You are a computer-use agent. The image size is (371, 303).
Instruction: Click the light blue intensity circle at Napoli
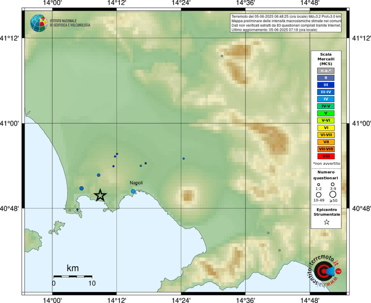click(133, 191)
